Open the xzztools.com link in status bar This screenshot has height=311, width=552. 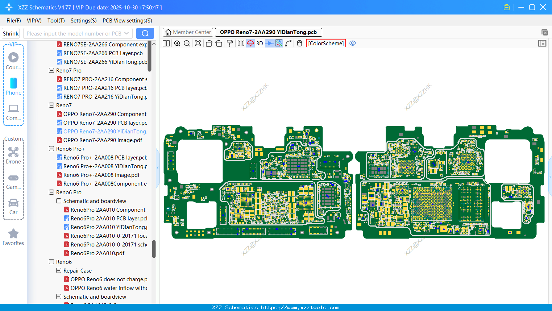tap(300, 307)
